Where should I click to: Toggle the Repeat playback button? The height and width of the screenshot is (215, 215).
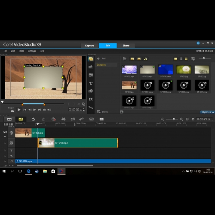[x=44, y=110]
